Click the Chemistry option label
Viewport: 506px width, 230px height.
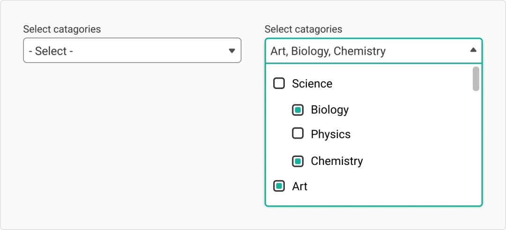336,161
